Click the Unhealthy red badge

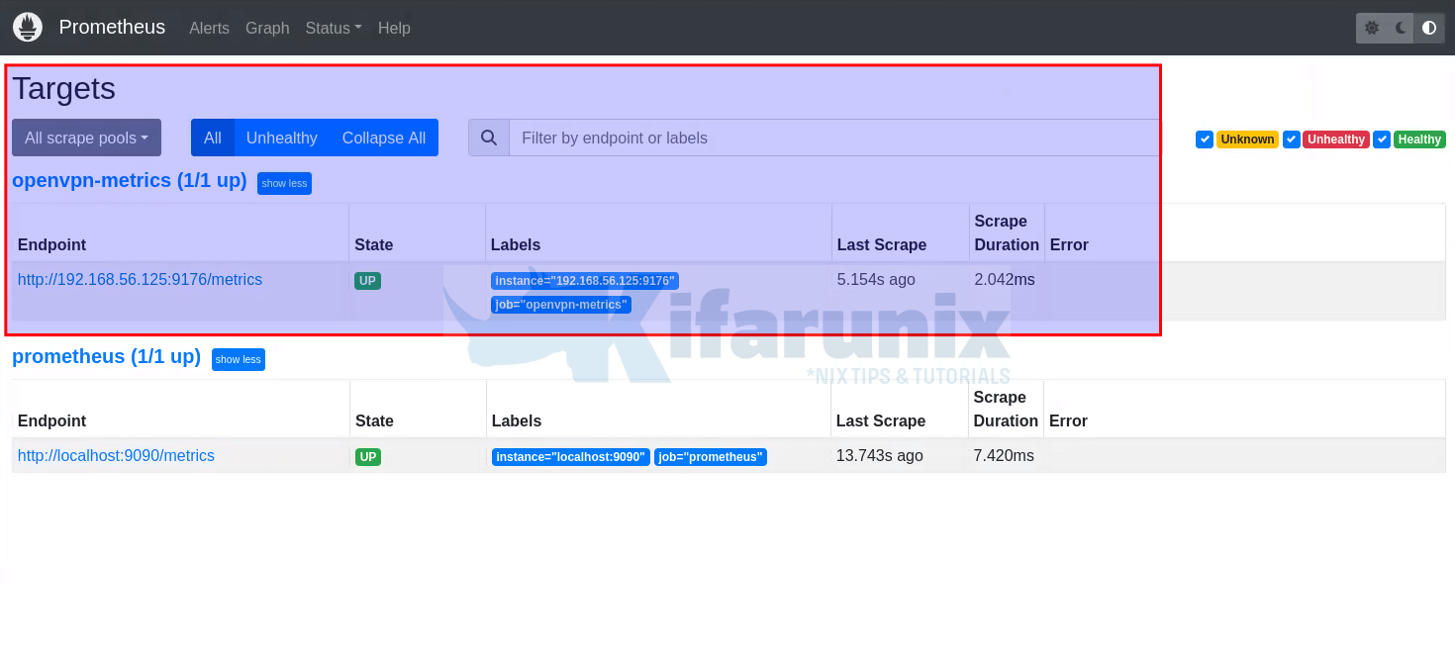click(1336, 139)
